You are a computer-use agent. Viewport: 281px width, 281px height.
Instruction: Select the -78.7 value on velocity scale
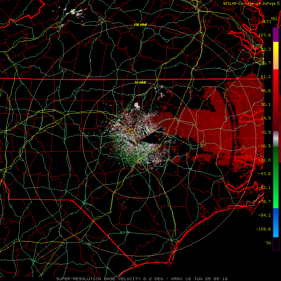click(264, 202)
